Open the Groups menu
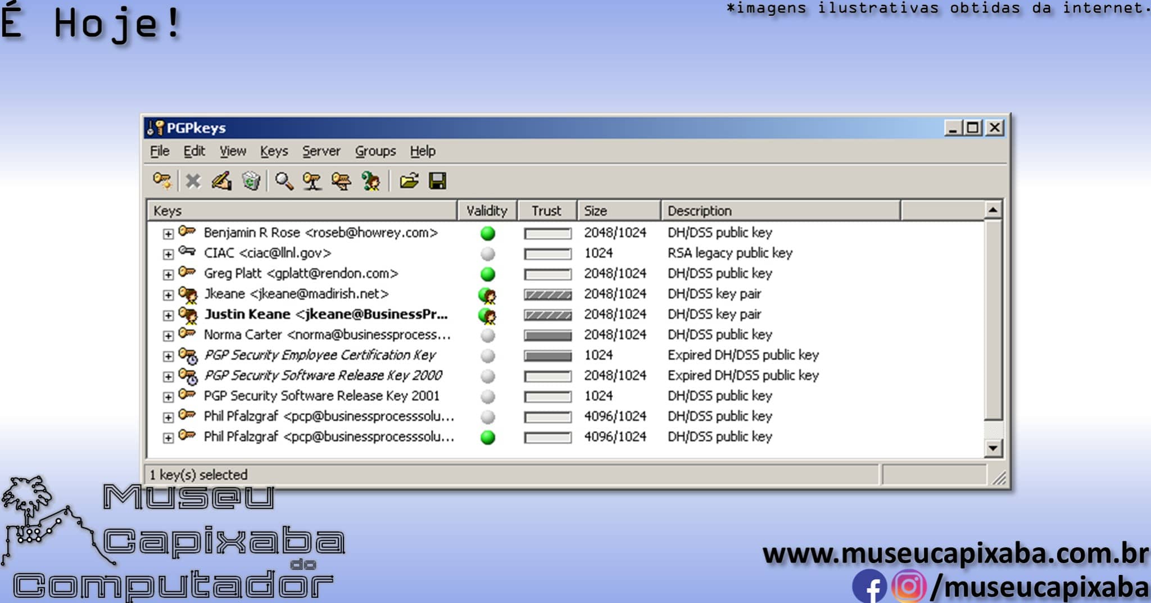1151x603 pixels. click(375, 151)
